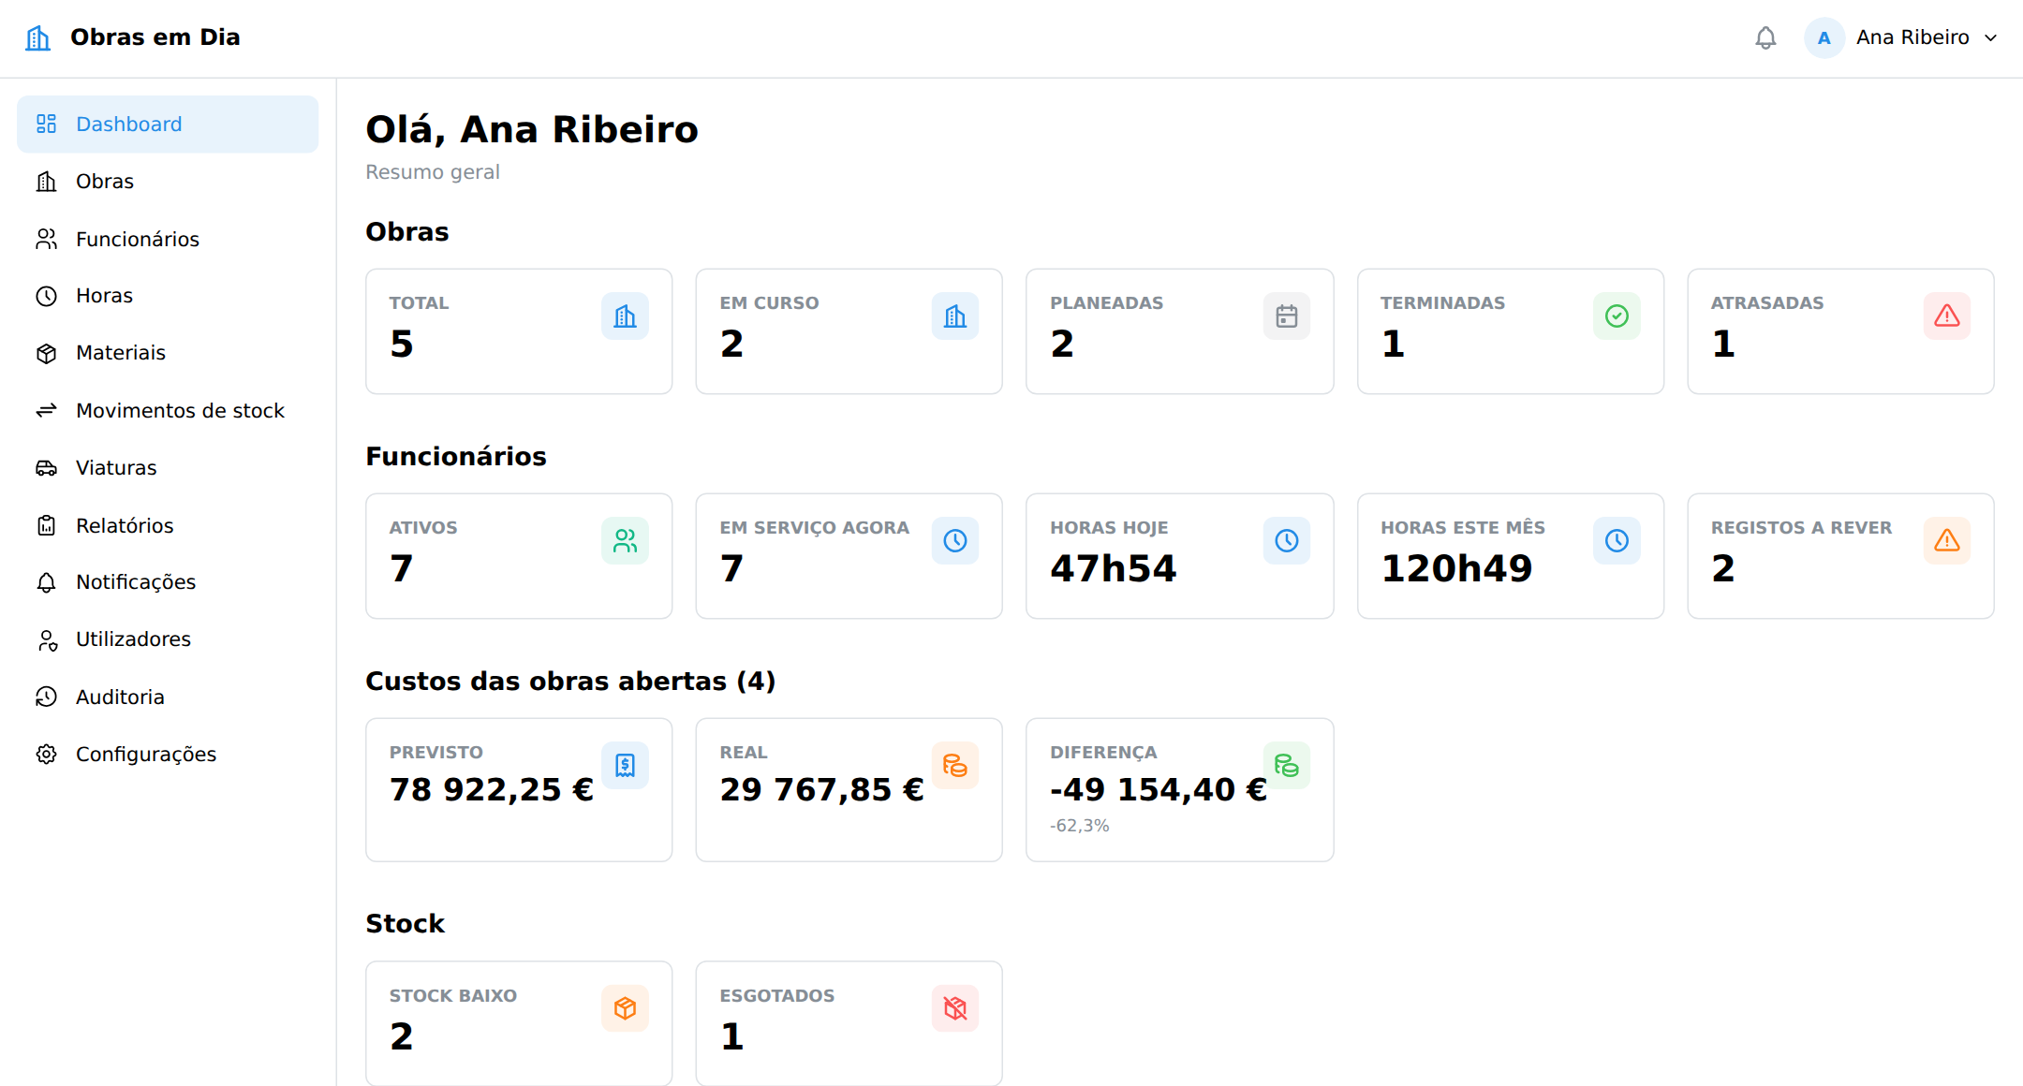Open the Horas sidebar item

pos(168,296)
